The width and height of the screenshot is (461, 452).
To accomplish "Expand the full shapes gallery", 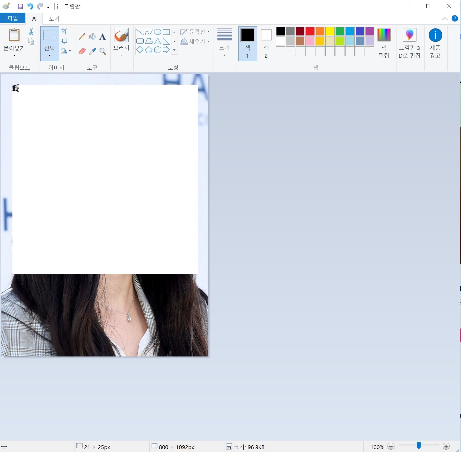I will pos(174,50).
